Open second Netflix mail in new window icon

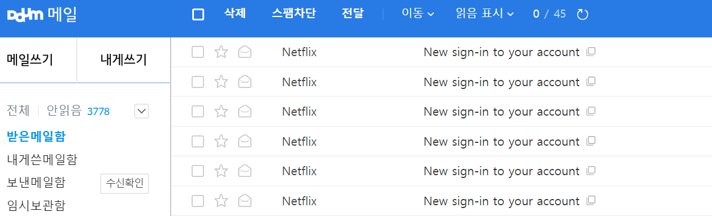591,81
